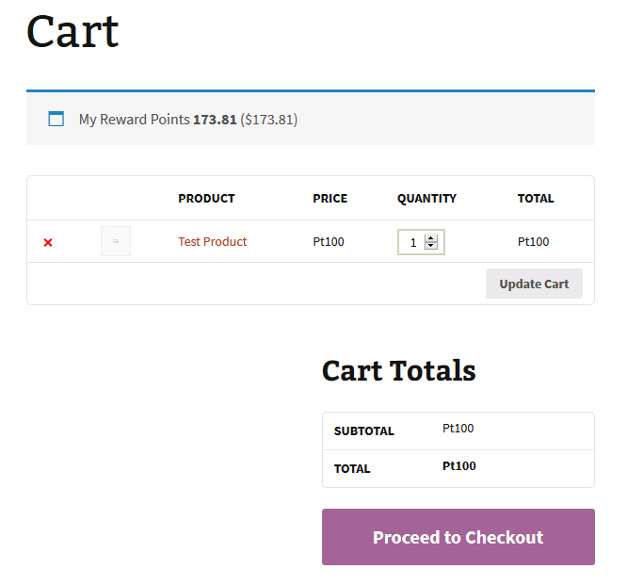Click the SUBTOTAL label in Cart Totals
The height and width of the screenshot is (585, 627).
pyautogui.click(x=363, y=431)
